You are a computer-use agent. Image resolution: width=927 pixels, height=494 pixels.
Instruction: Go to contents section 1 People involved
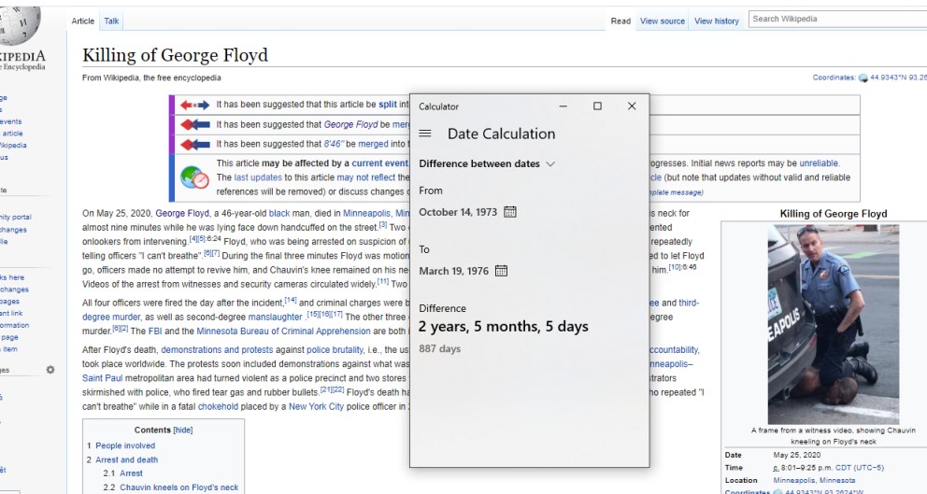click(x=121, y=445)
